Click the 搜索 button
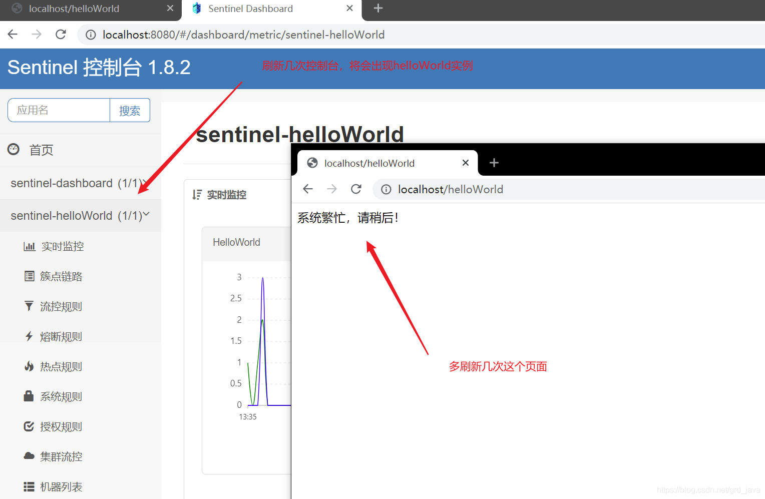Screen dimensions: 765x499 (x=130, y=110)
